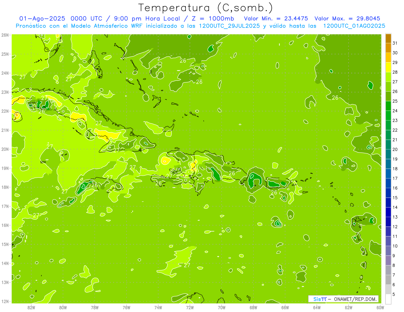This screenshot has height=312, width=404.
Task: Click the valid-until time "1200UTC_01AGO2025"
Action: pos(354,26)
